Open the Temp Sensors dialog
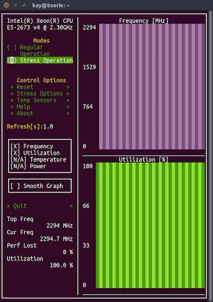213x302 pixels. coord(40,100)
